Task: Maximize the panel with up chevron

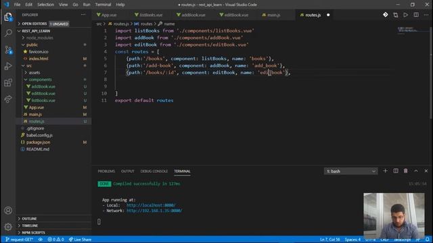Action: click(416, 171)
